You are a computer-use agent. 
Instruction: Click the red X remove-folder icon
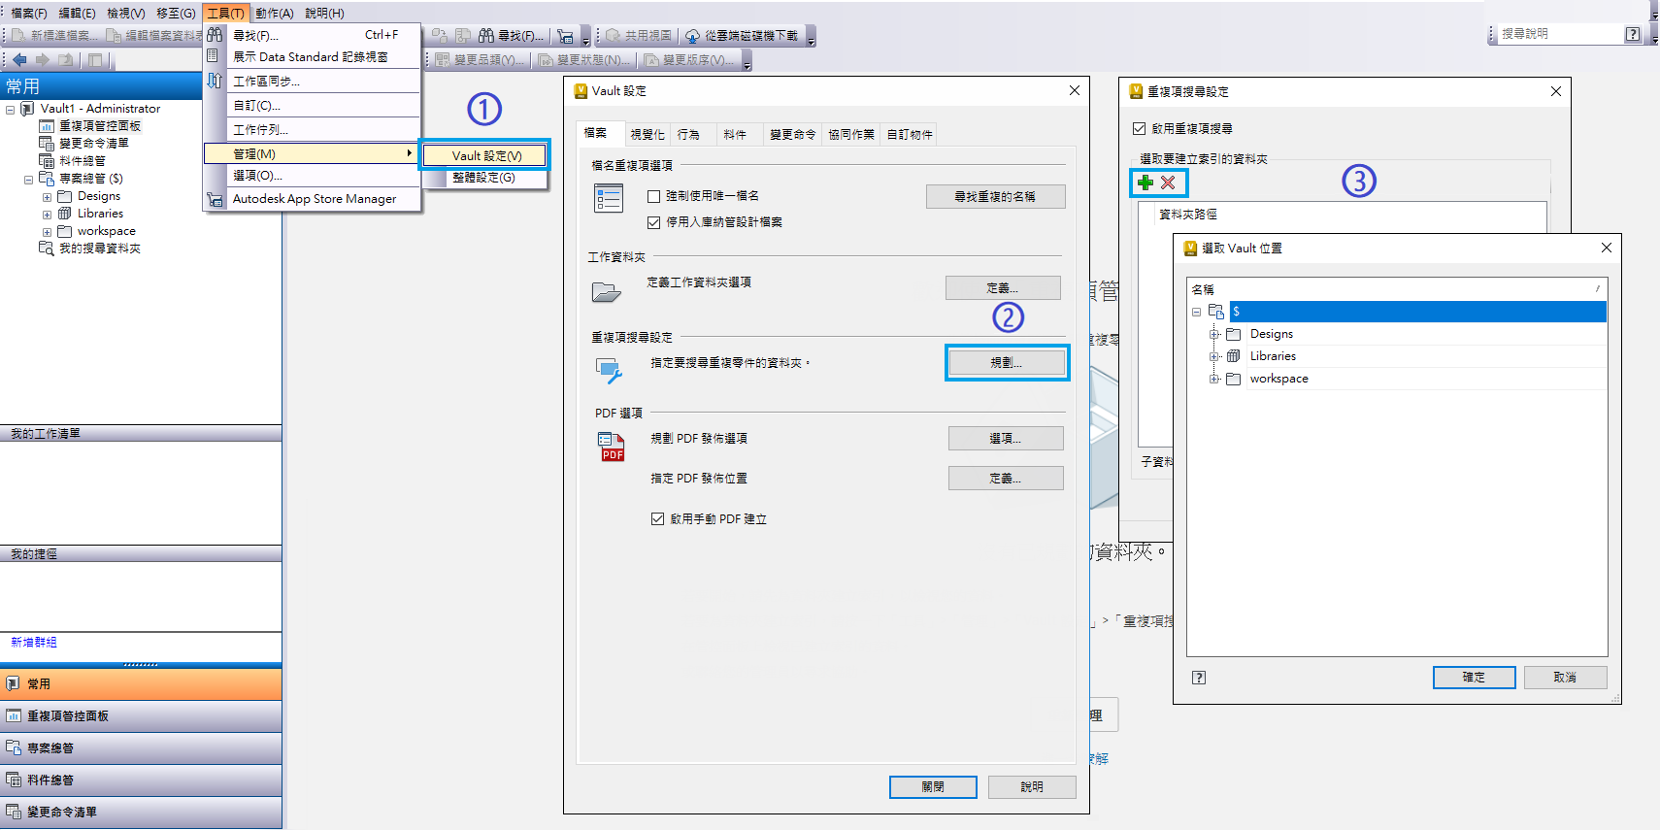click(1168, 183)
